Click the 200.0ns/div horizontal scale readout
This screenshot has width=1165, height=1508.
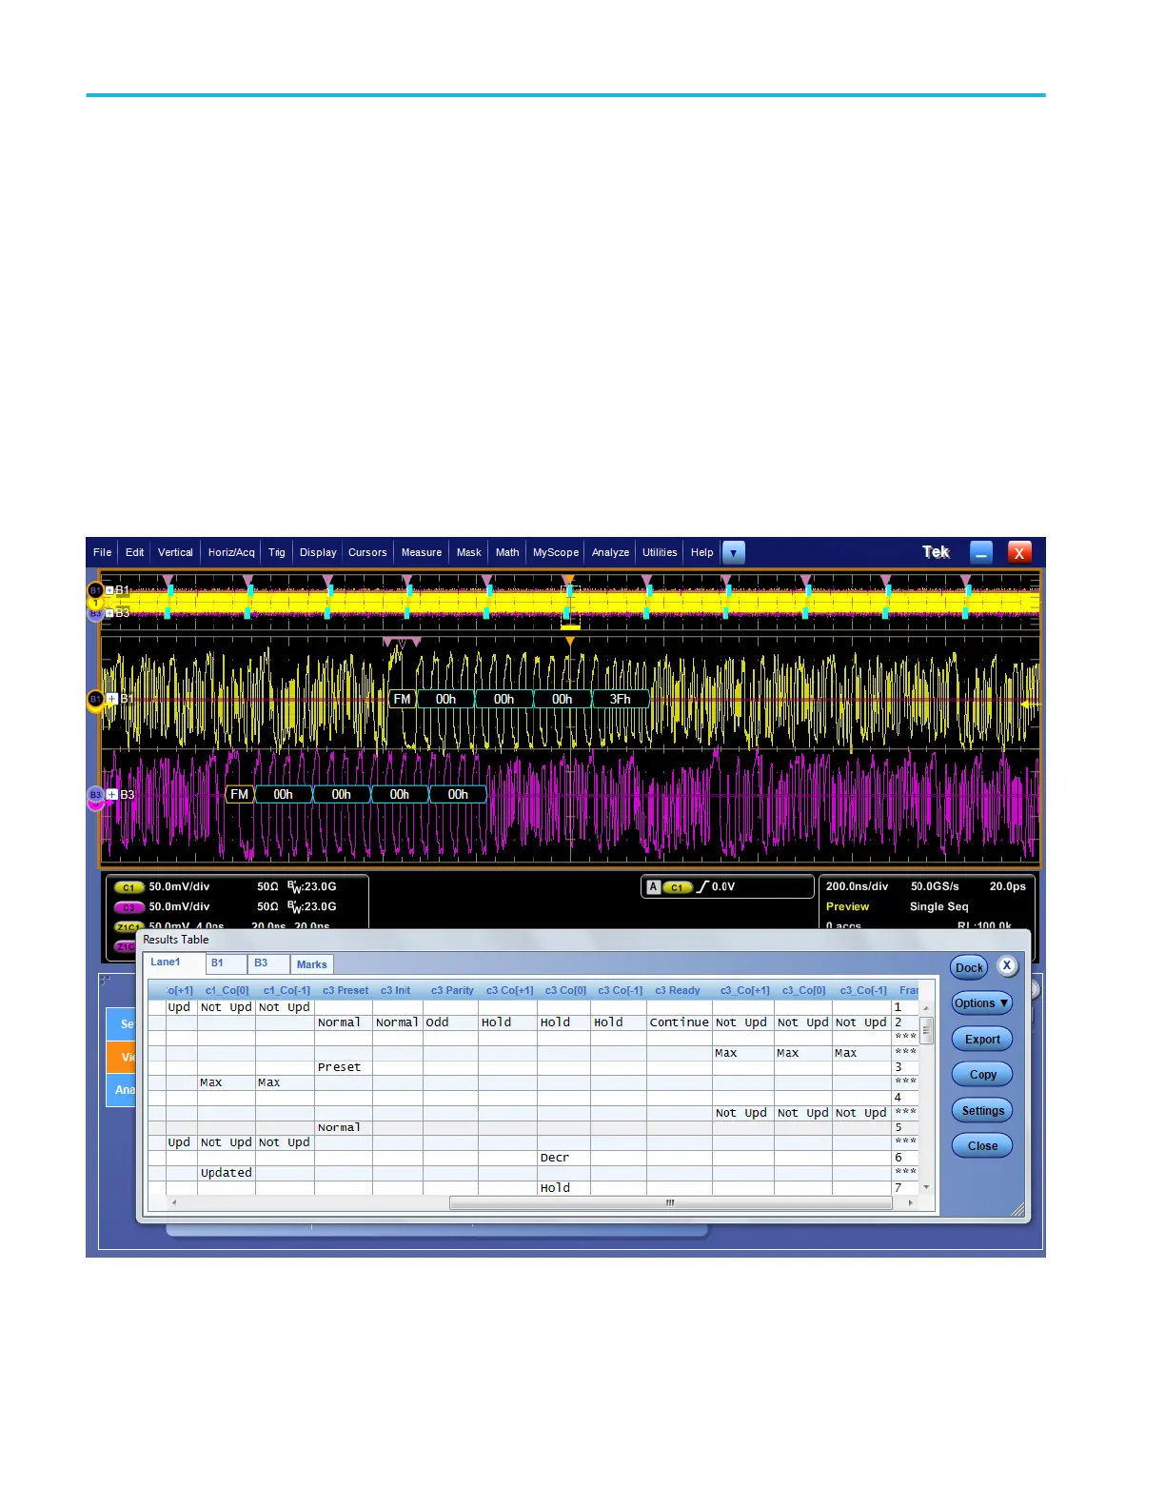click(857, 886)
